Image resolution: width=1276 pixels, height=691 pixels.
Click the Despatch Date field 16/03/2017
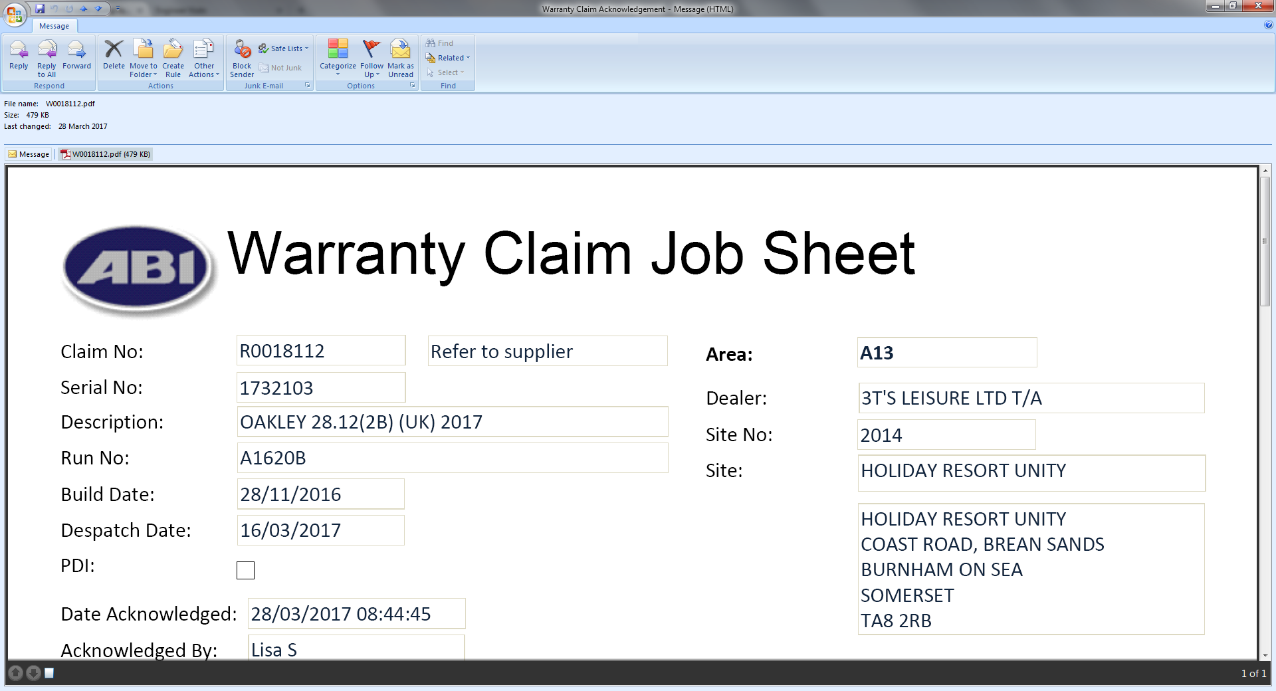[x=320, y=530]
